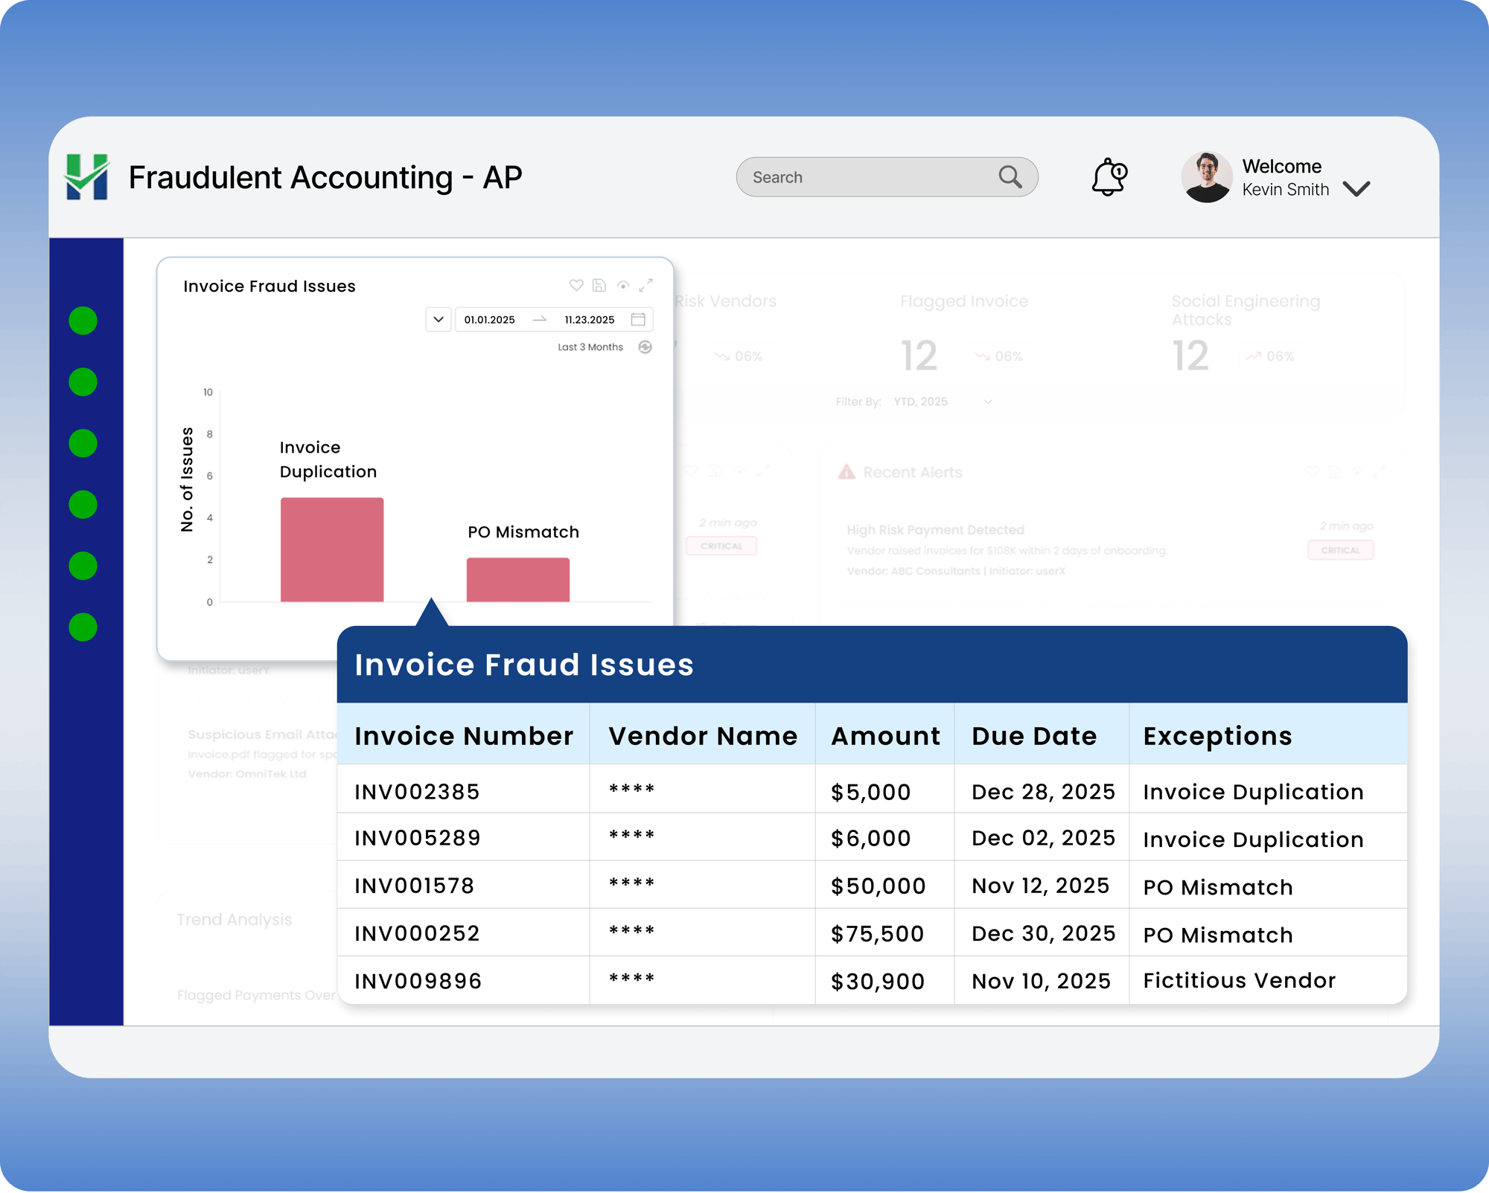Click the refresh icon beside Last 3 Months
1489x1193 pixels.
click(645, 347)
